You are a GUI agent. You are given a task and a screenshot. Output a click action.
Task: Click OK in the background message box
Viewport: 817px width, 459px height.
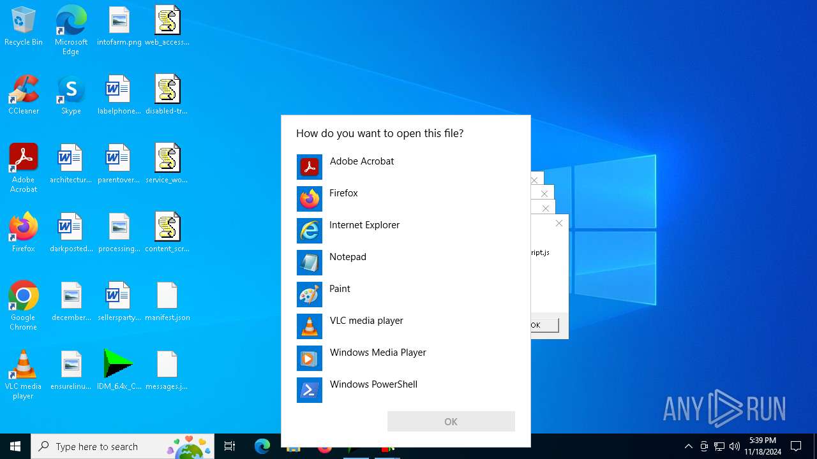pyautogui.click(x=544, y=325)
